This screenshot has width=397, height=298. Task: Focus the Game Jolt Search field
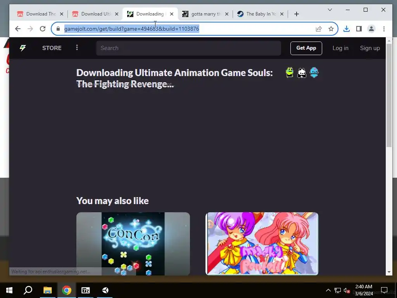[188, 48]
